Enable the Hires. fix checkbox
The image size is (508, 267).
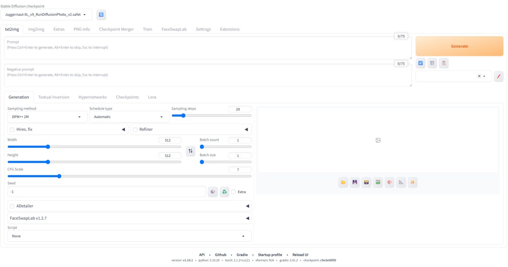[12, 130]
